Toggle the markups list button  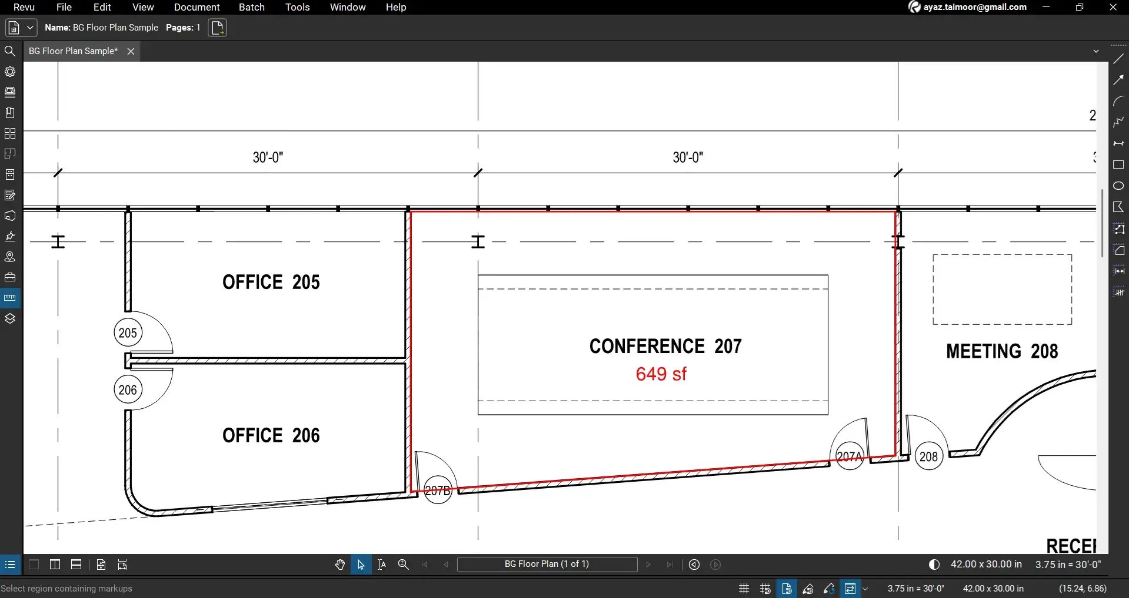point(10,565)
